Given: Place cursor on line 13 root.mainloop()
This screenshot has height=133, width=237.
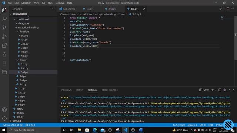Looking at the screenshot, I should (81, 60).
